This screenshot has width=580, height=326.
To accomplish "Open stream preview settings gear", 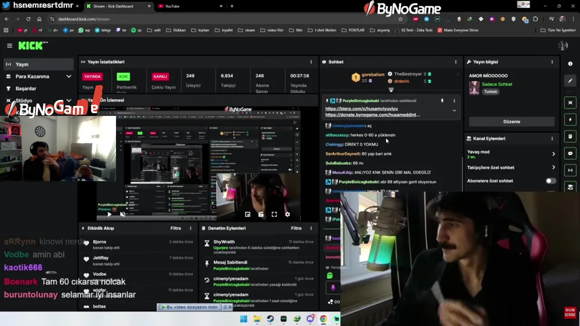I will (x=287, y=215).
